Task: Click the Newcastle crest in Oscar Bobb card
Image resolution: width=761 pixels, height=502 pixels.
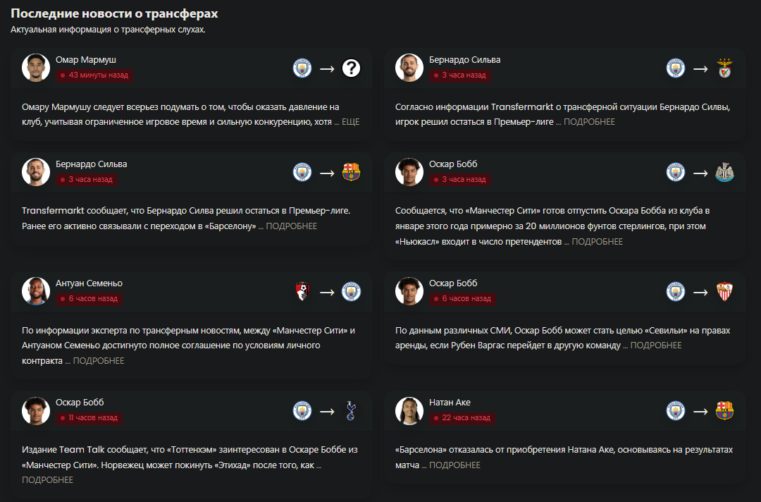Action: point(724,172)
